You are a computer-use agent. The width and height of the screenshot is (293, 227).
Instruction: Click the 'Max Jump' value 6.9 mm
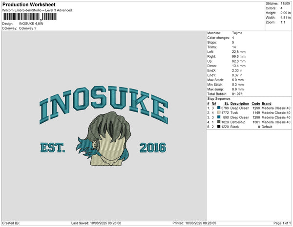238,89
